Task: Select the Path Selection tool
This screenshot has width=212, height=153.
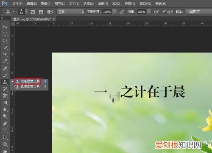Action: click(x=5, y=137)
